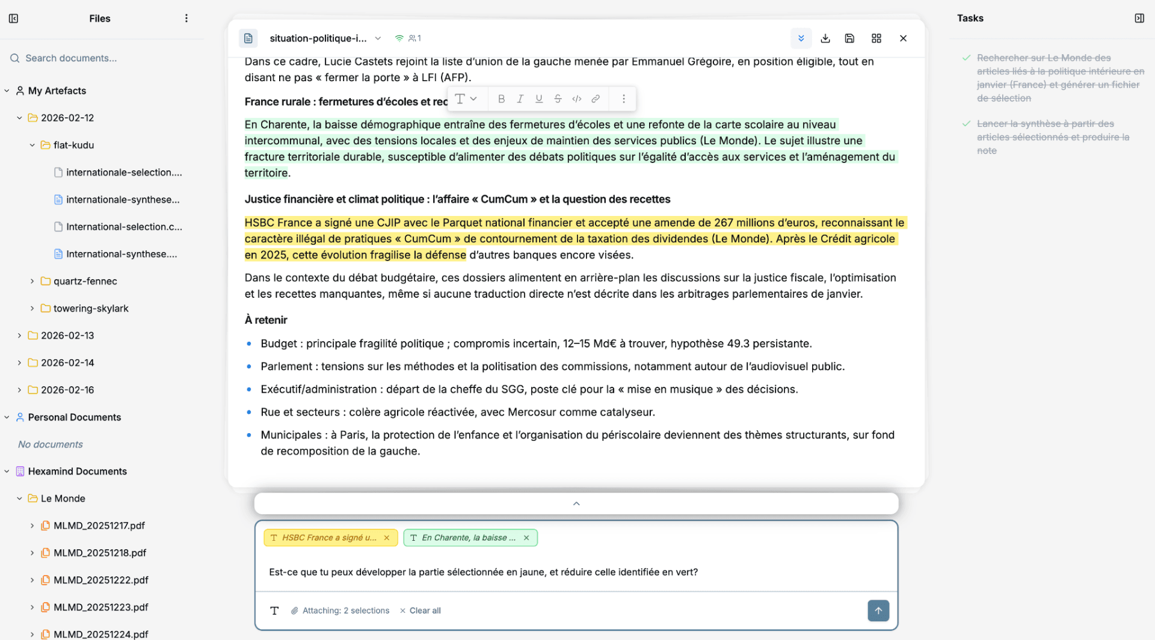
Task: Click the Attaching: 2 selections indicator
Action: click(340, 611)
